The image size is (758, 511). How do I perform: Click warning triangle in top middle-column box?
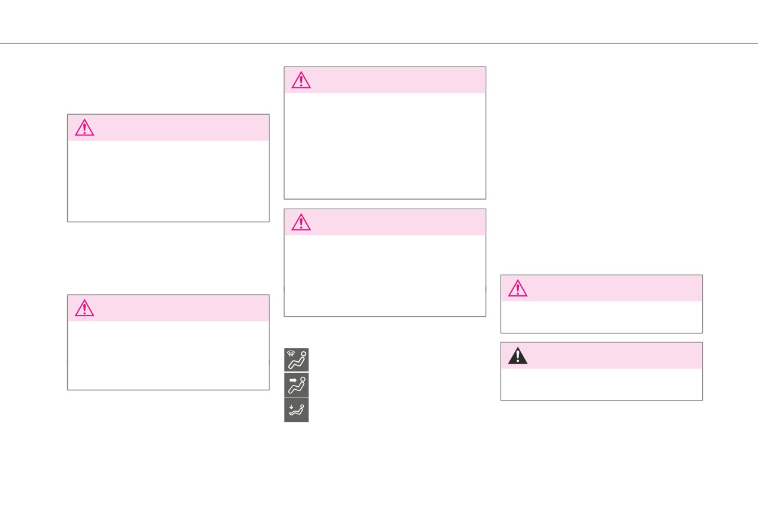tap(301, 80)
